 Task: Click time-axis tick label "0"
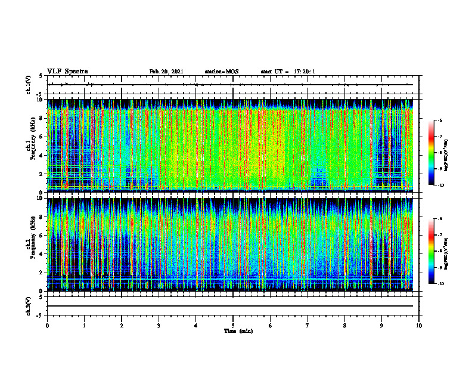click(x=47, y=326)
